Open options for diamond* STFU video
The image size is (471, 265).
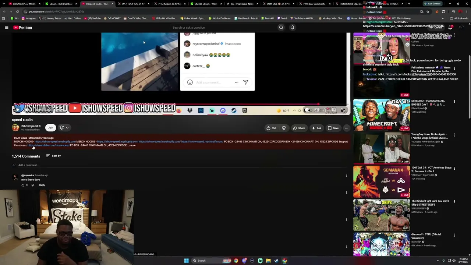point(454,235)
